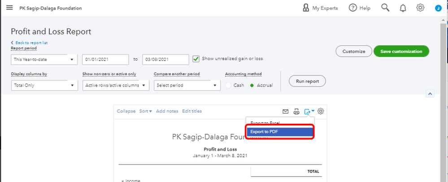This screenshot has height=182, width=448.
Task: Open the report settings gear icon
Action: 321,111
